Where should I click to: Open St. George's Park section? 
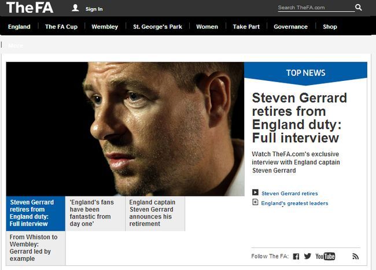(157, 27)
